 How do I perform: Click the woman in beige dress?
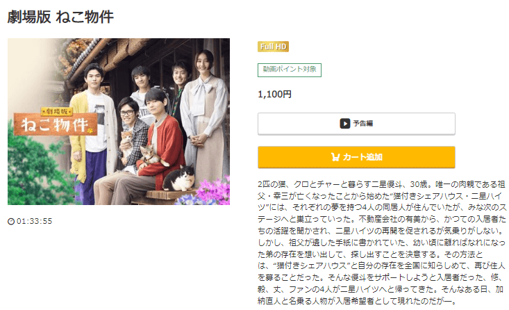204,117
